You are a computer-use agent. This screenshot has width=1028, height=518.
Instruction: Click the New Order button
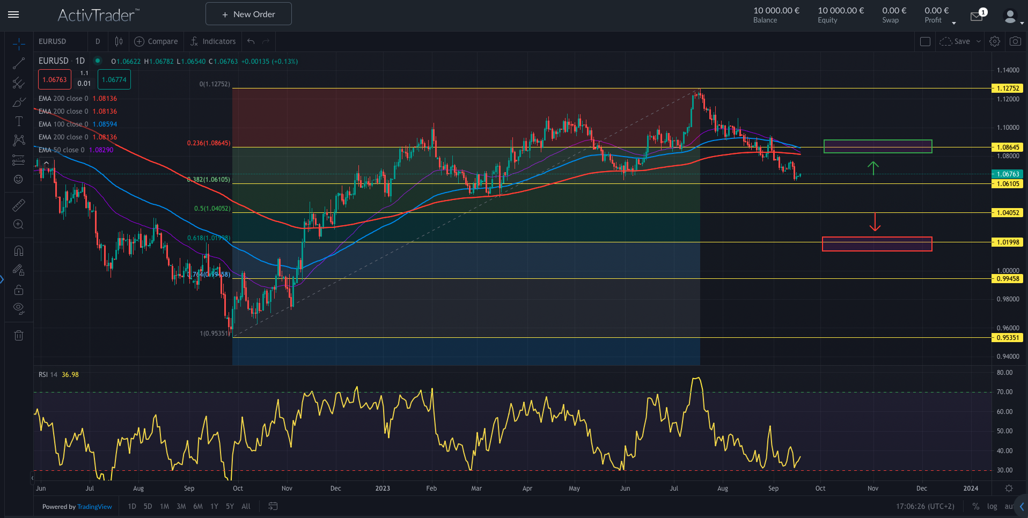click(248, 13)
